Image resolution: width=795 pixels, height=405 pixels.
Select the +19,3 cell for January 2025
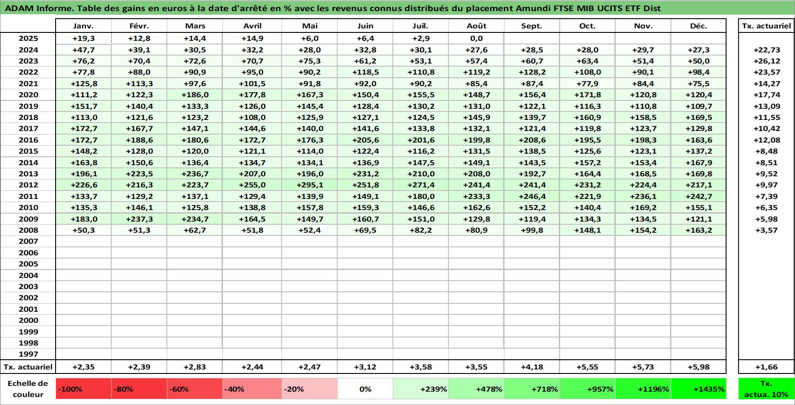pyautogui.click(x=83, y=38)
